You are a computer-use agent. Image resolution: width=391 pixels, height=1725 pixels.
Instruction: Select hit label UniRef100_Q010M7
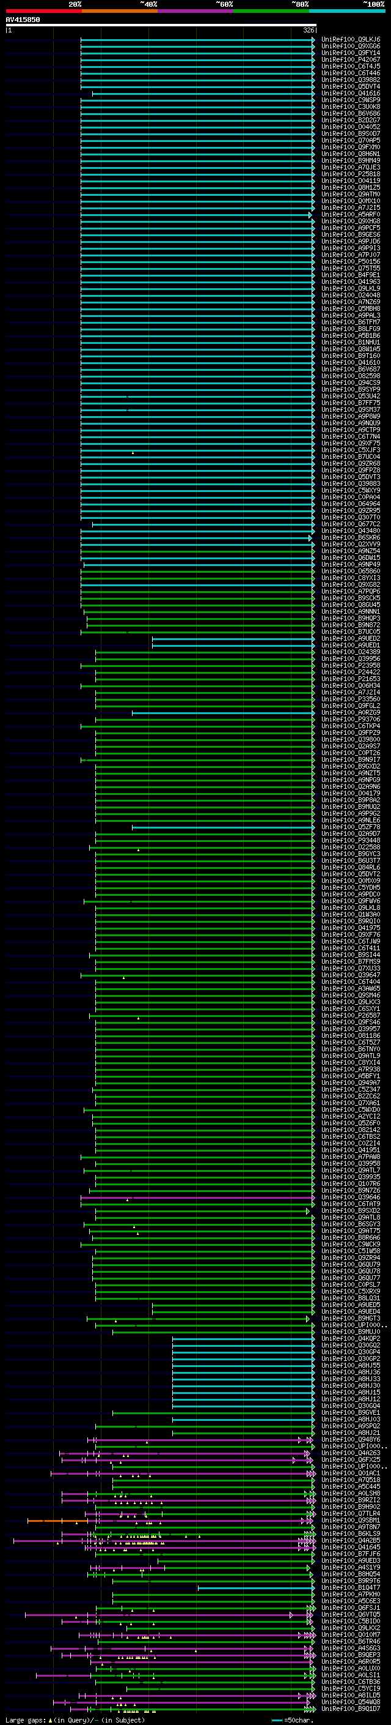(351, 1634)
